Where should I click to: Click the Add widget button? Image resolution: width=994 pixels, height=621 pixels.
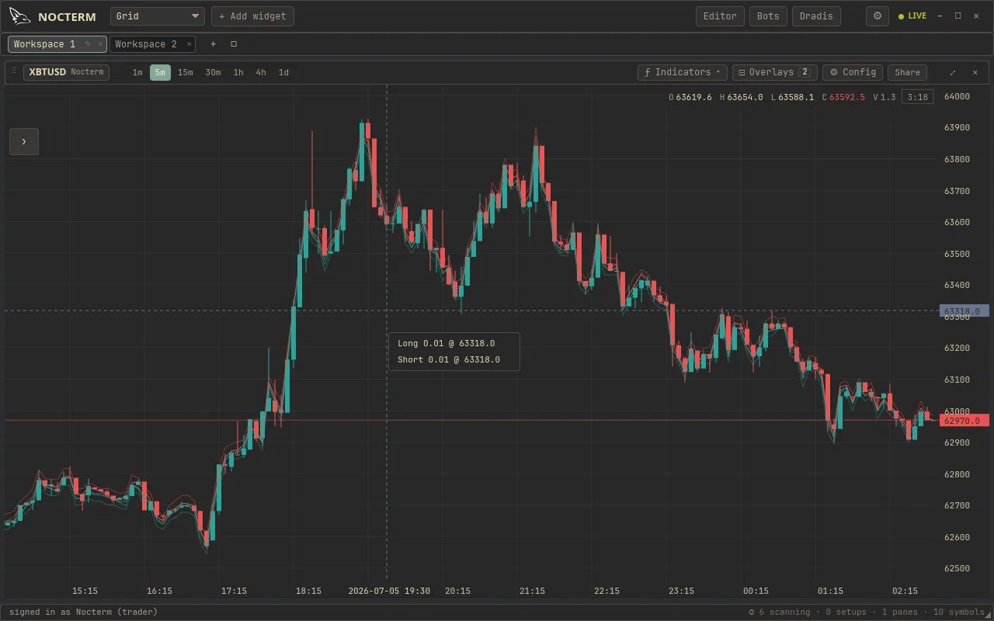(x=252, y=16)
